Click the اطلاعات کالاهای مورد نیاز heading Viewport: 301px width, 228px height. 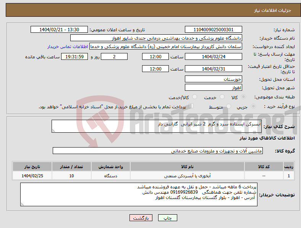(x=267, y=138)
